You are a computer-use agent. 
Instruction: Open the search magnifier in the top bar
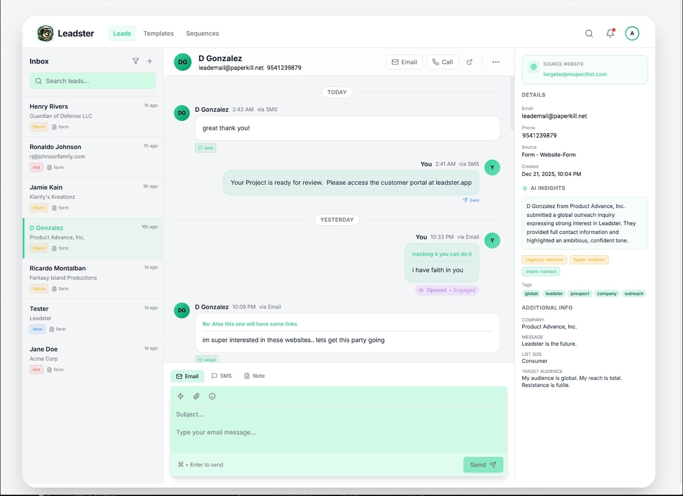pos(589,33)
